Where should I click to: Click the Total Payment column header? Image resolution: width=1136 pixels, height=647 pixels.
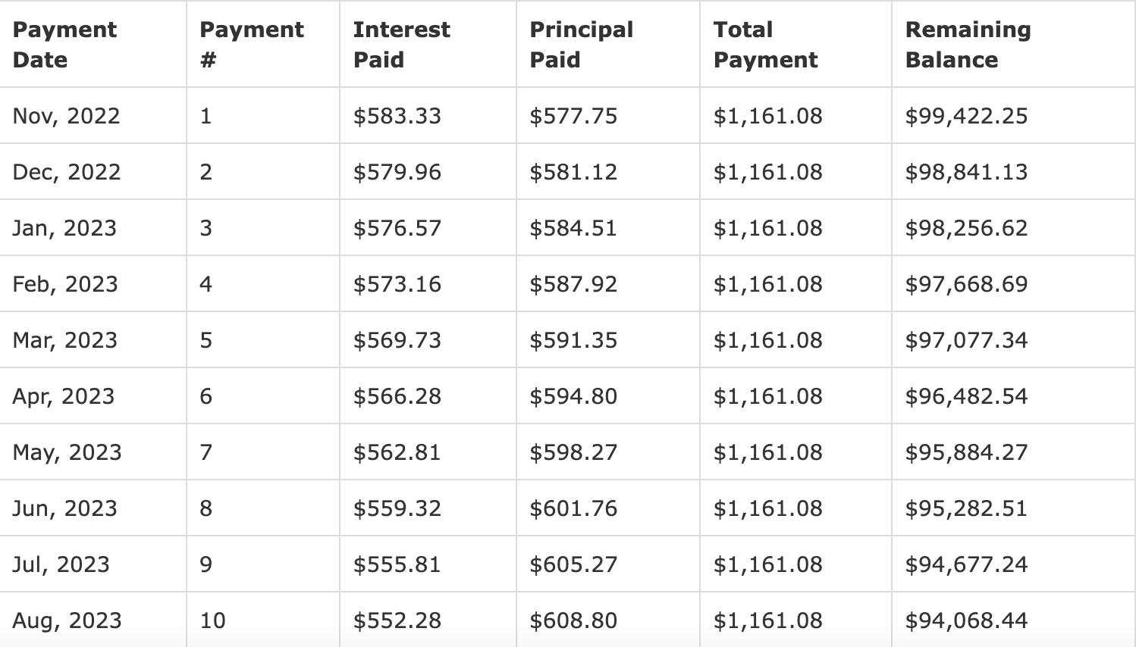pyautogui.click(x=765, y=45)
